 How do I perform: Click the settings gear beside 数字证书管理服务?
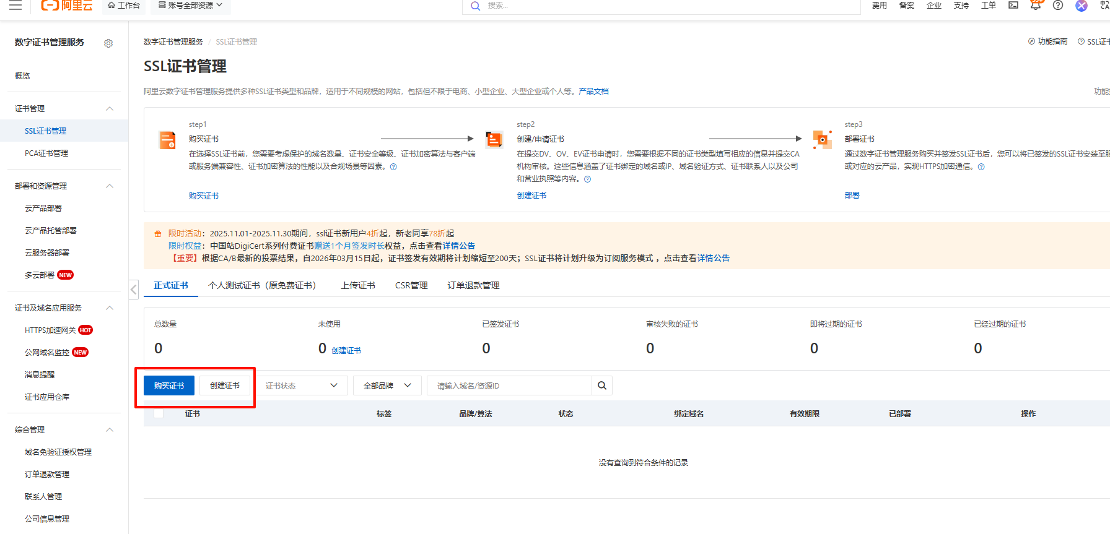108,43
